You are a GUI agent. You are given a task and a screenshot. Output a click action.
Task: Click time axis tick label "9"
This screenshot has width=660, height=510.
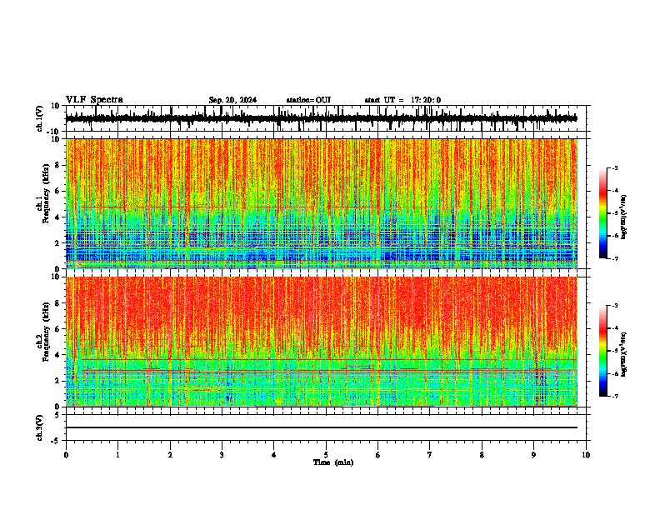(x=533, y=455)
